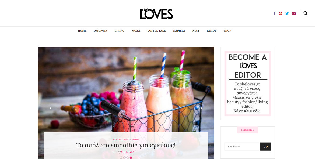Select the second slider dot
This screenshot has width=315, height=159.
tap(124, 158)
